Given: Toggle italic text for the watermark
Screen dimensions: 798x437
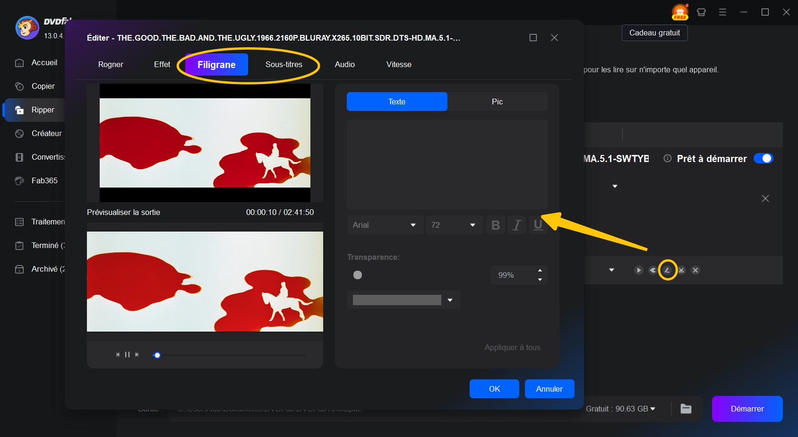Looking at the screenshot, I should click(517, 225).
